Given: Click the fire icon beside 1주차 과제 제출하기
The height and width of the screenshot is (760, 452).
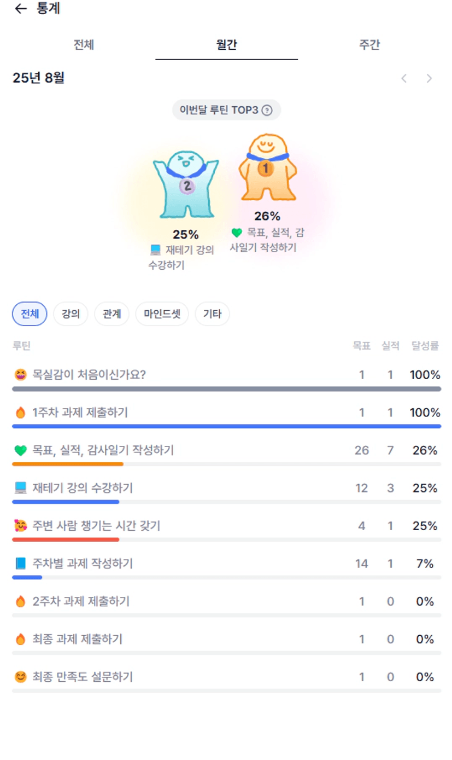Looking at the screenshot, I should pos(20,413).
